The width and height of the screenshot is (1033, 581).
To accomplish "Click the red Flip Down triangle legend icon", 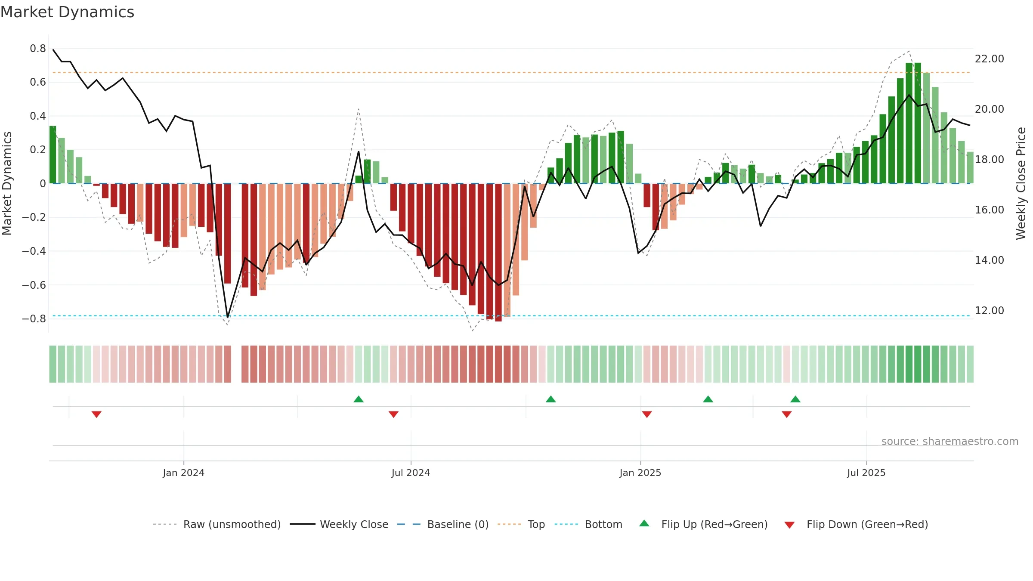I will point(789,525).
